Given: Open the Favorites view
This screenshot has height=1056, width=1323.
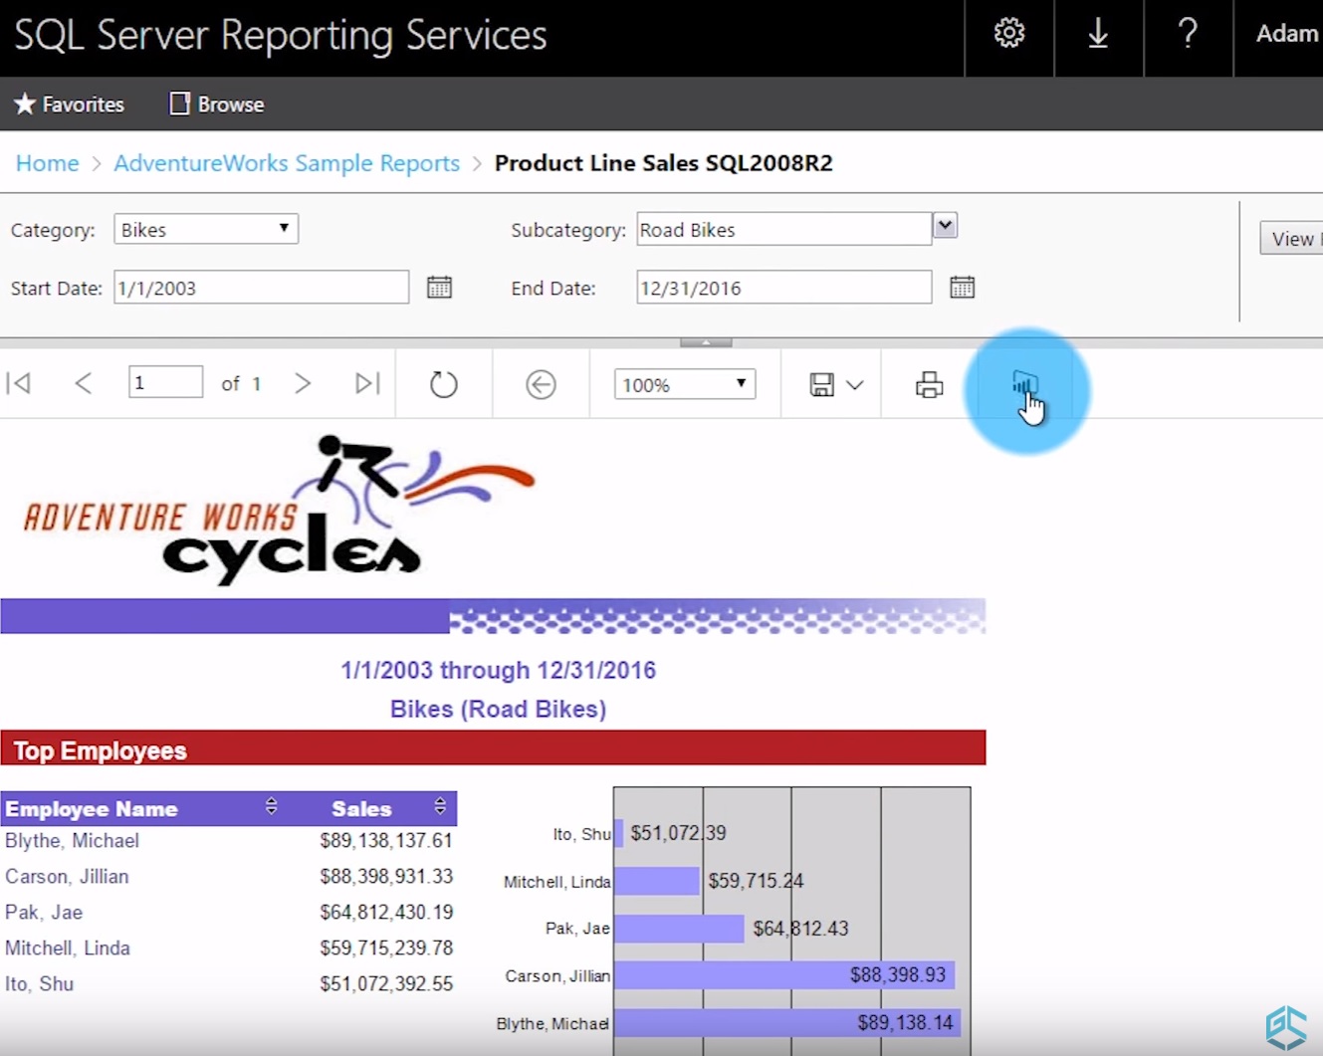Looking at the screenshot, I should [x=68, y=104].
